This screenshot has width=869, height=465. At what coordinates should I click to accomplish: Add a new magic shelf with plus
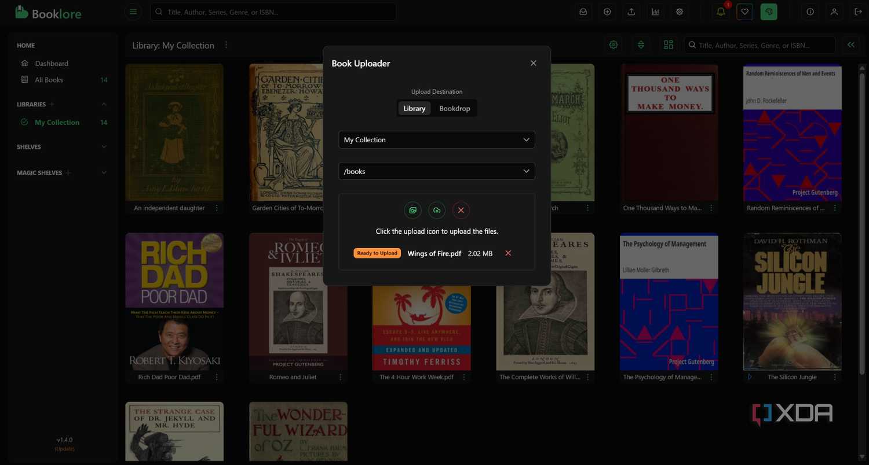[68, 173]
